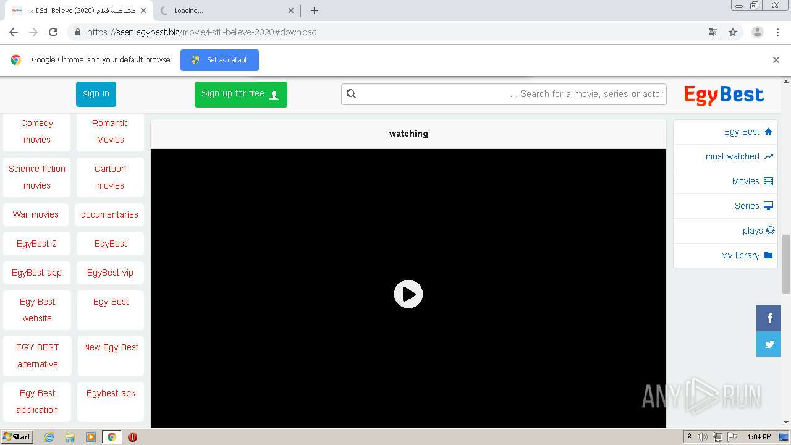Bookmark this page with the star icon
791x445 pixels.
pyautogui.click(x=733, y=32)
